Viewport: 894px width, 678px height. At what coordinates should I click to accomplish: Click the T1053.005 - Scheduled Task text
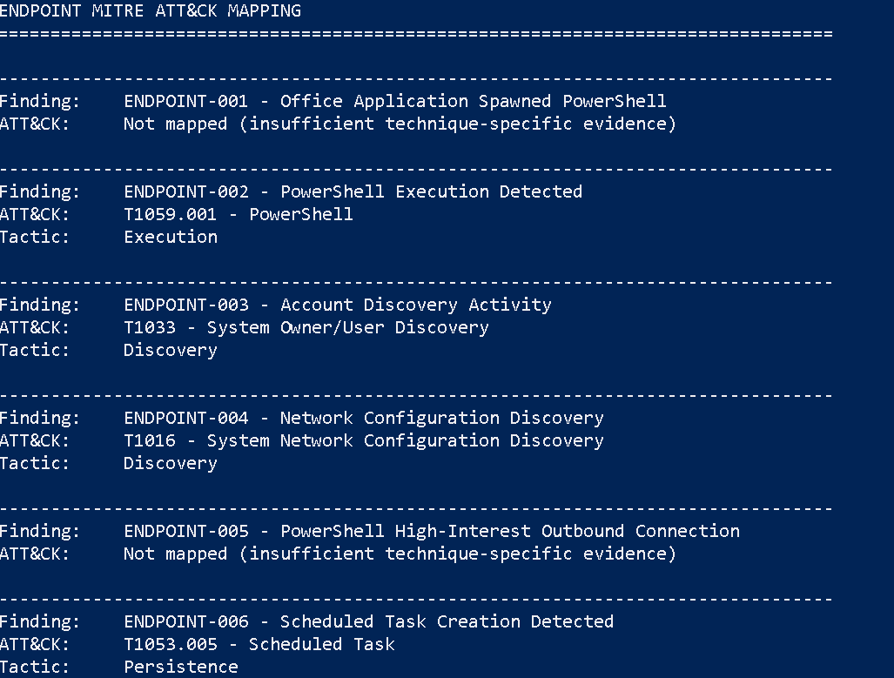click(259, 644)
